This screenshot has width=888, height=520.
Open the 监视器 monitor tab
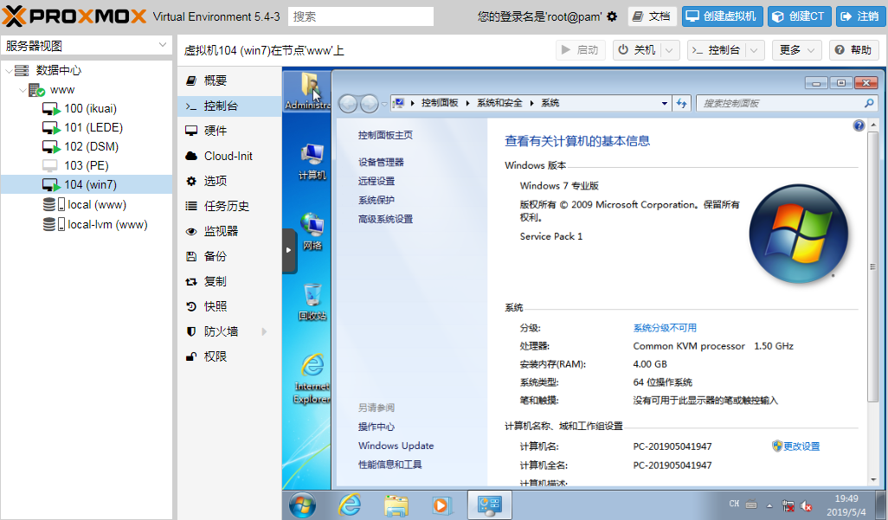(229, 231)
